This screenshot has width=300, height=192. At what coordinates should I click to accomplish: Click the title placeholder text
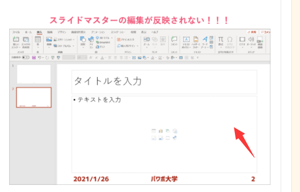pyautogui.click(x=108, y=81)
